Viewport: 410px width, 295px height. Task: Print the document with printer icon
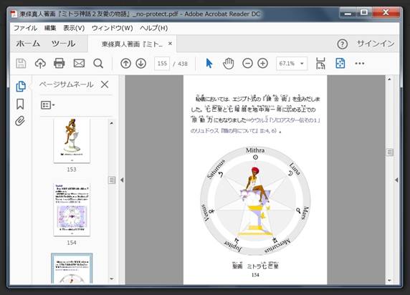coord(59,64)
